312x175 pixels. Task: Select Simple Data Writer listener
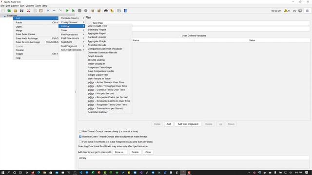109,75
